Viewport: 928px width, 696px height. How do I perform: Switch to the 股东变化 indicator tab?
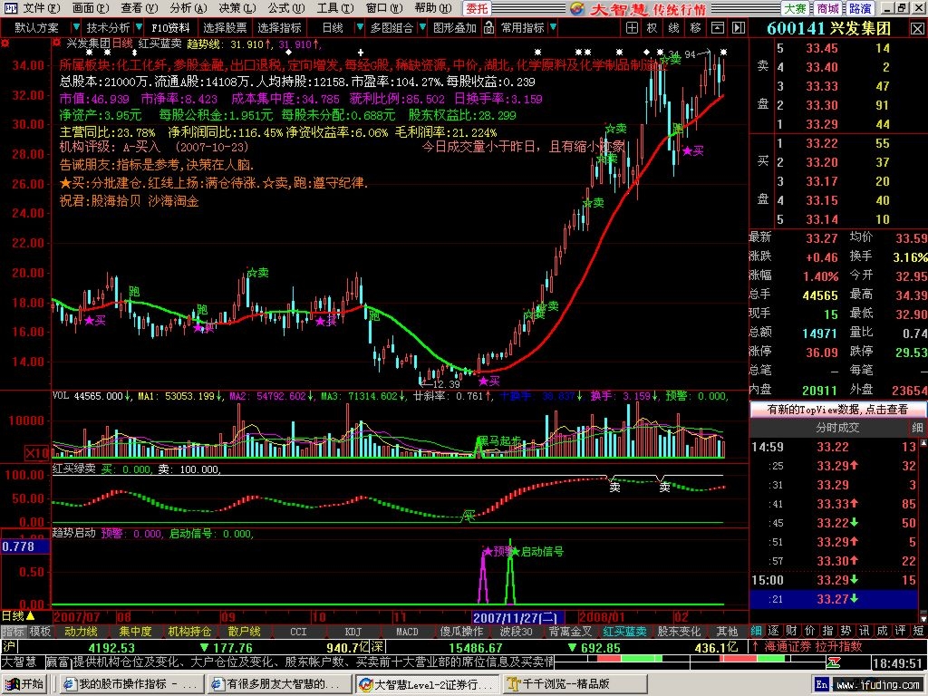tap(679, 632)
